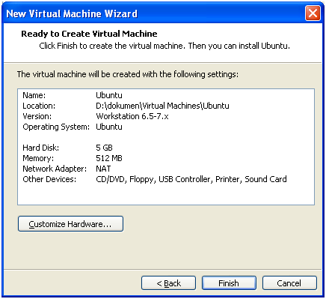Close the wizard with the red X
This screenshot has width=326, height=299.
point(313,13)
